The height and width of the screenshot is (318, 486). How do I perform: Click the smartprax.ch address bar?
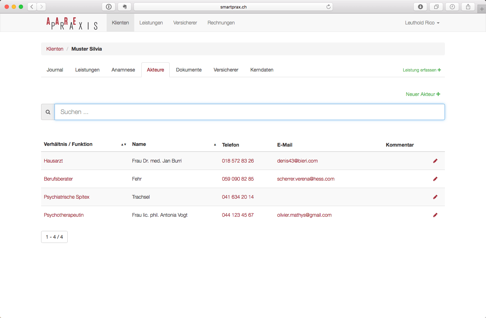pyautogui.click(x=233, y=7)
